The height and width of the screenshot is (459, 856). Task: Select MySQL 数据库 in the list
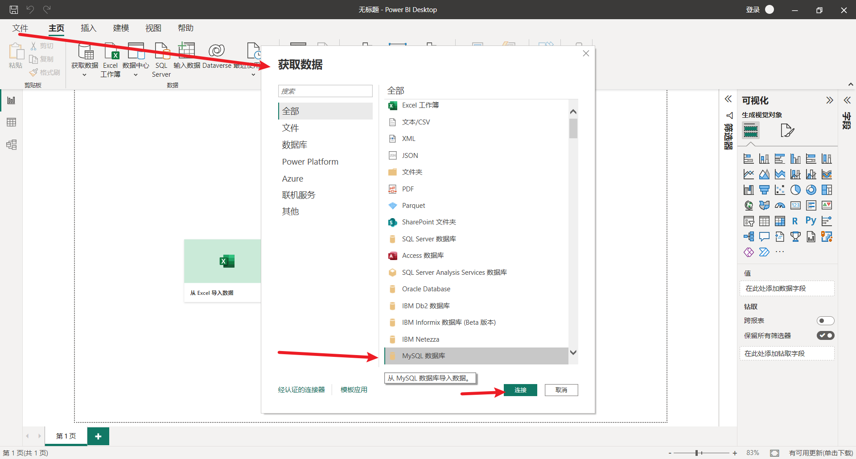[476, 356]
